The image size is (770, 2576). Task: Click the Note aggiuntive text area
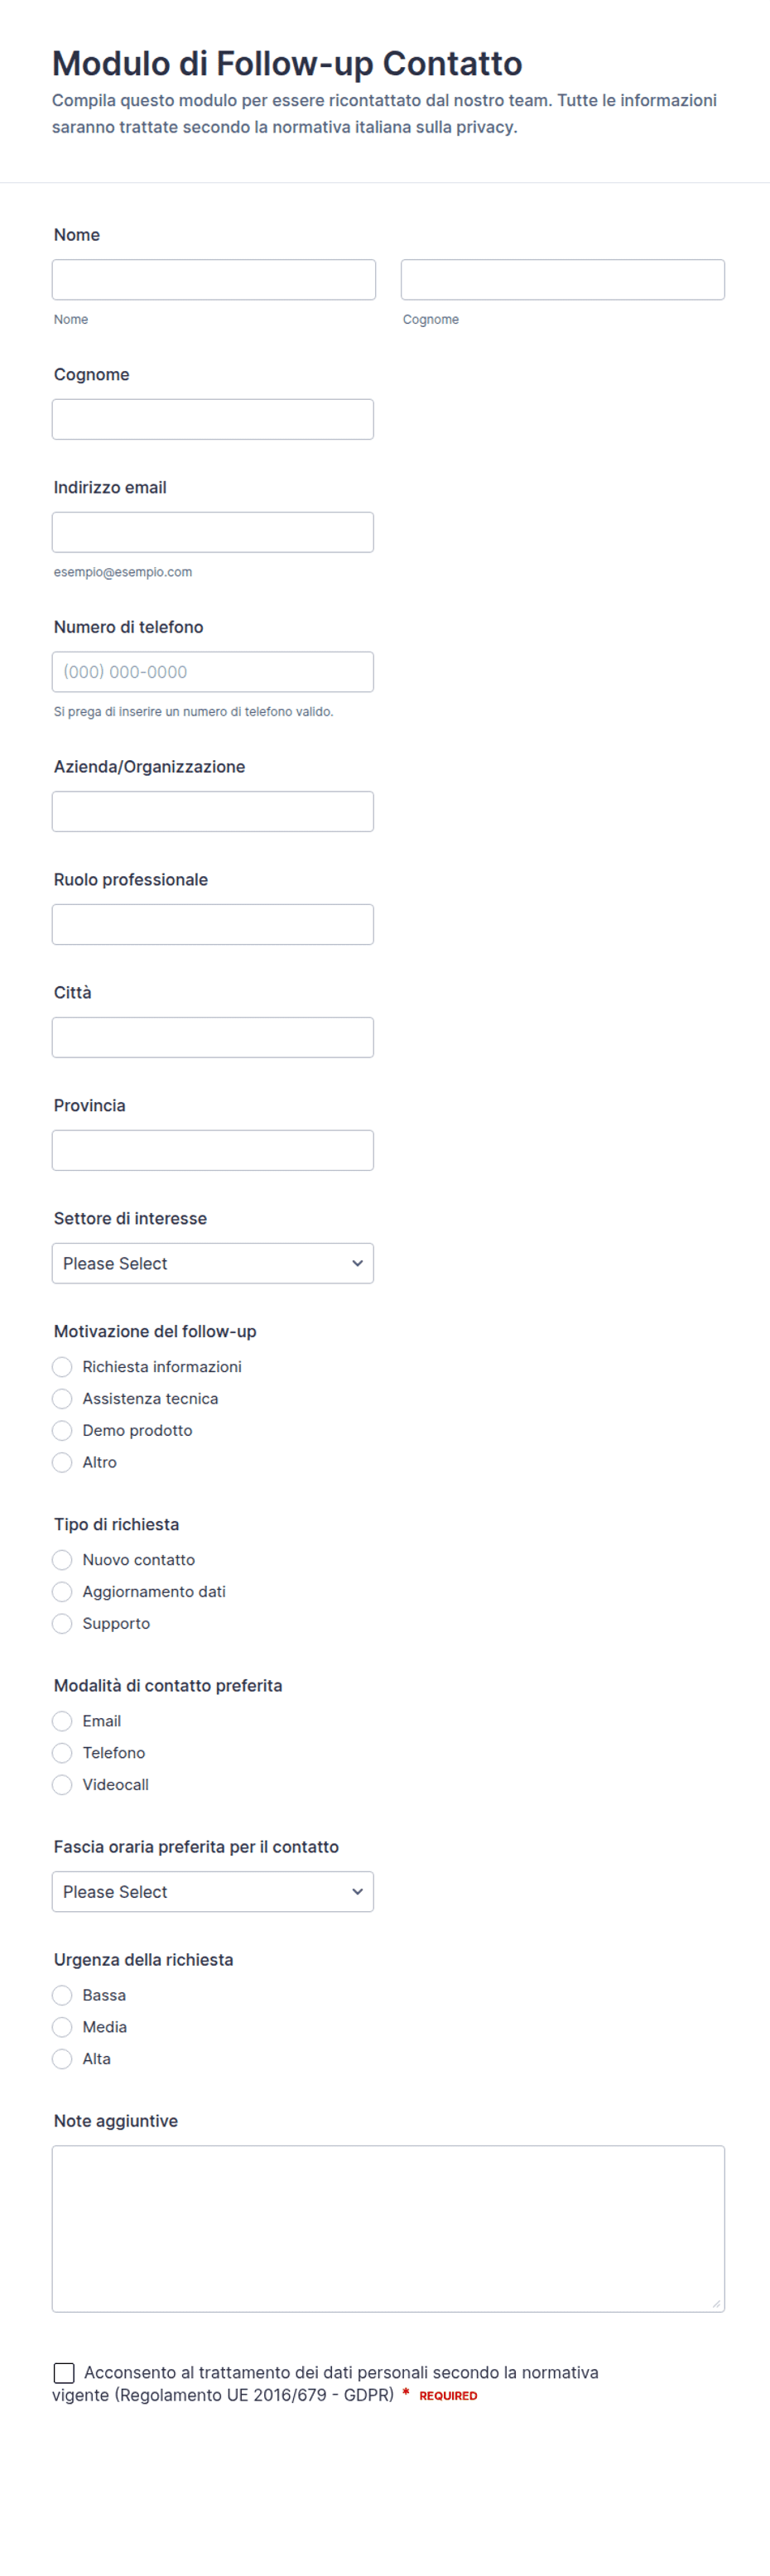click(388, 2229)
